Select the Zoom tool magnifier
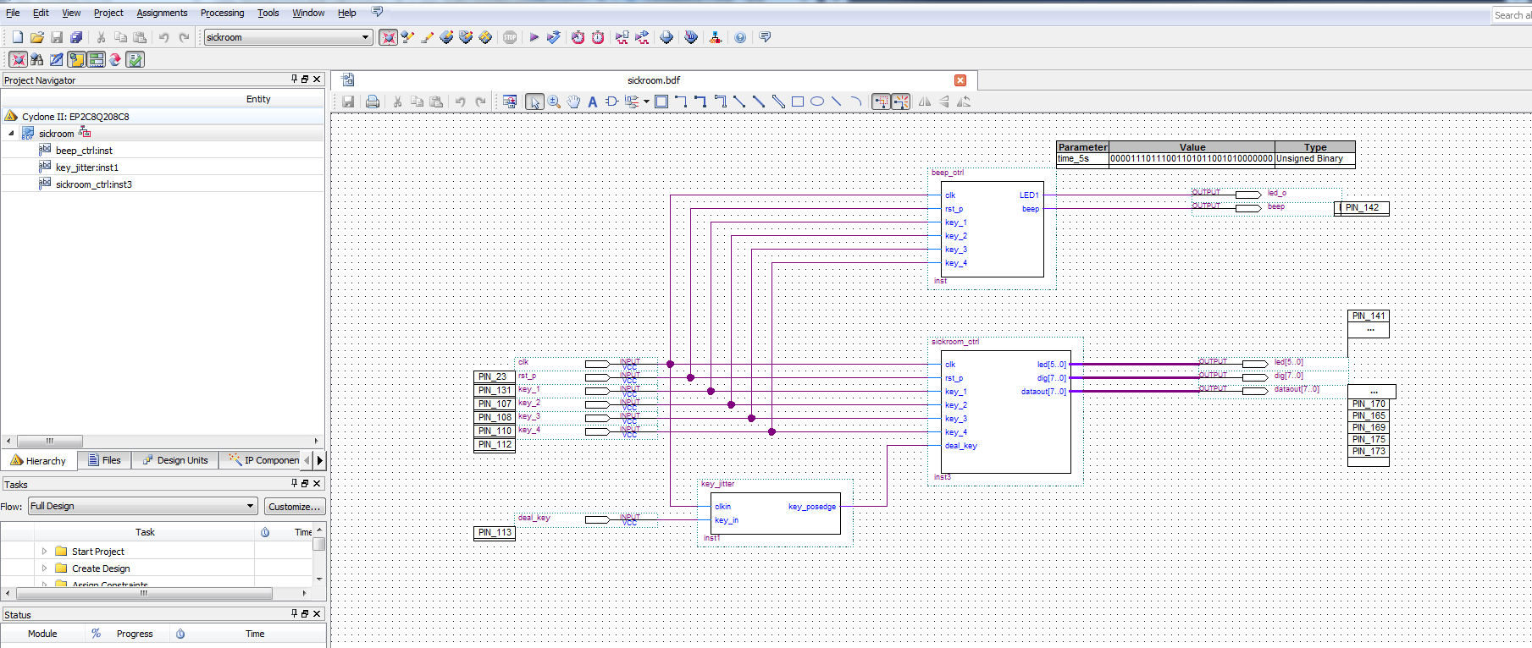 point(554,102)
